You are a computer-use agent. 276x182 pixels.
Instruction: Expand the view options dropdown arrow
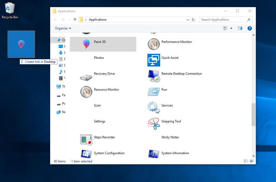point(231,28)
